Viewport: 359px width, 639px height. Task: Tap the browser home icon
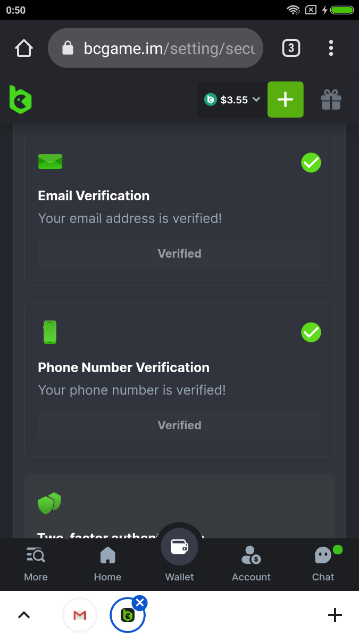[x=24, y=48]
